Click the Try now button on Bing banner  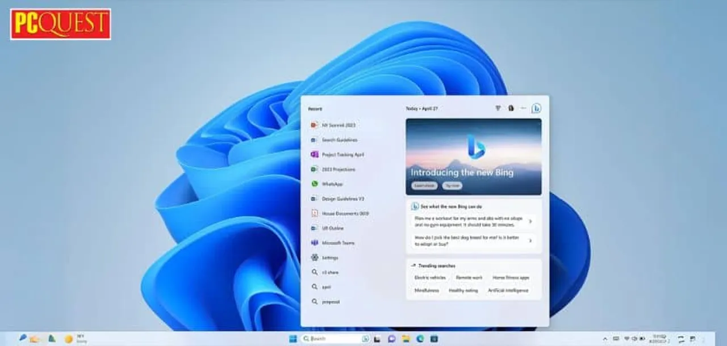tap(452, 185)
